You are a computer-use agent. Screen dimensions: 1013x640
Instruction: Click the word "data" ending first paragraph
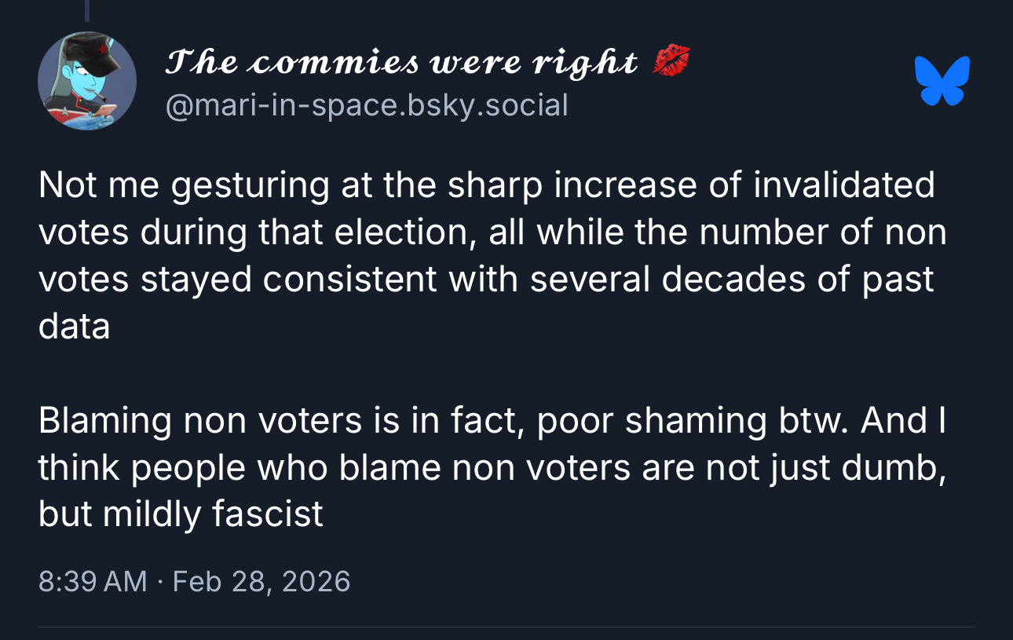[x=74, y=326]
